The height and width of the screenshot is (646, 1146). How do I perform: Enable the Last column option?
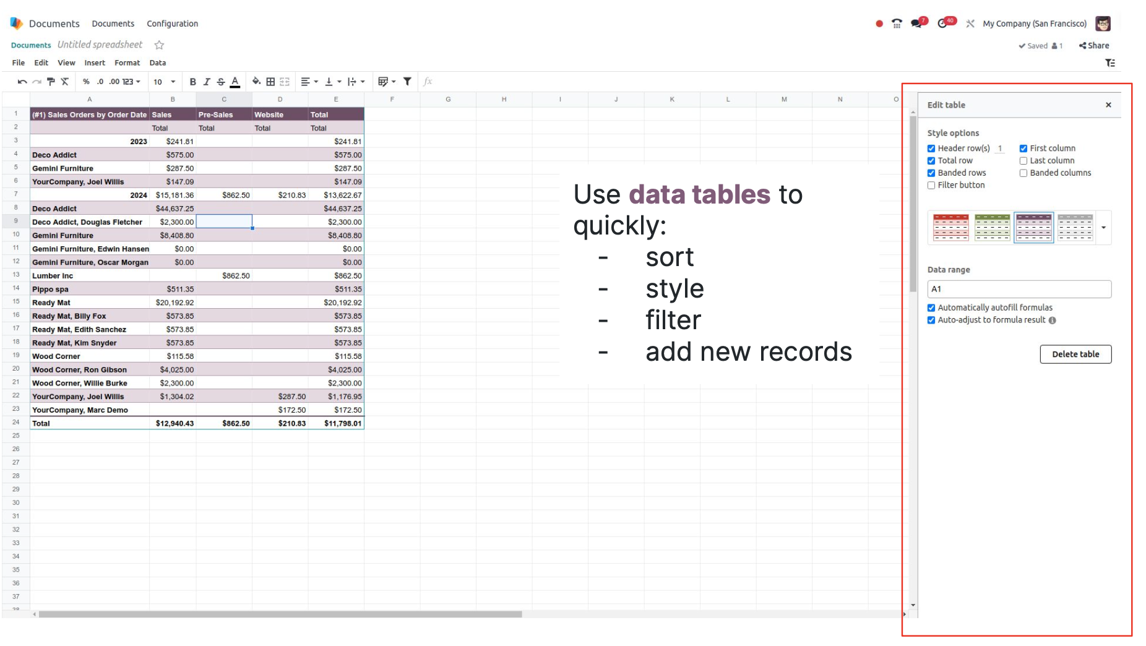(x=1023, y=160)
